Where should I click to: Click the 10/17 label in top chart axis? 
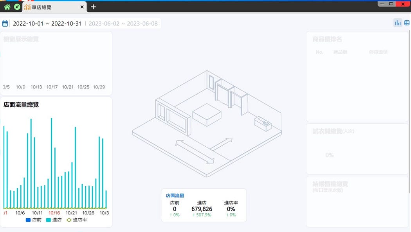coord(52,87)
